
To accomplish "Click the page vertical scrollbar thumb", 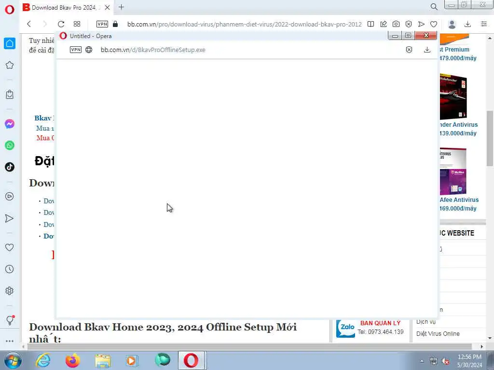I will tap(490, 138).
